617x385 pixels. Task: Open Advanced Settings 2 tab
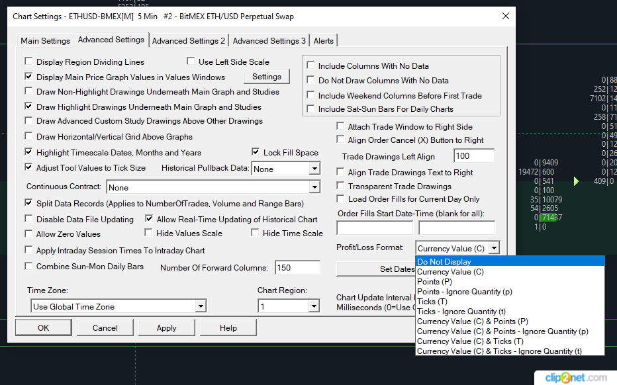(189, 41)
